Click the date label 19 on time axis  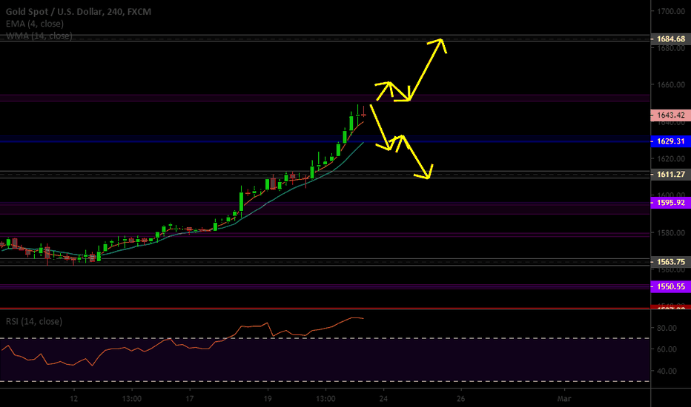(x=268, y=399)
